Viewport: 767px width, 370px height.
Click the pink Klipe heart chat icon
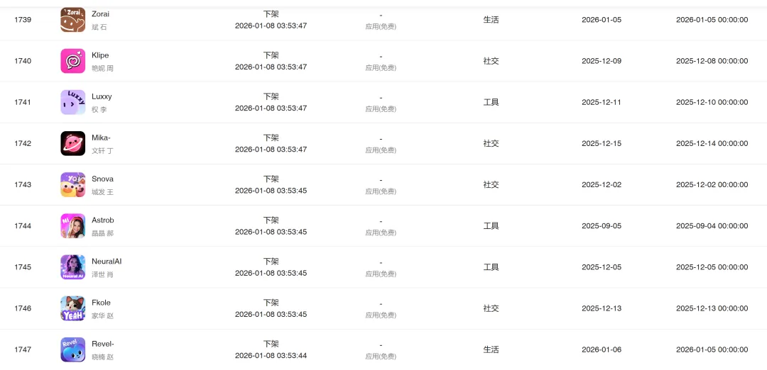point(73,61)
